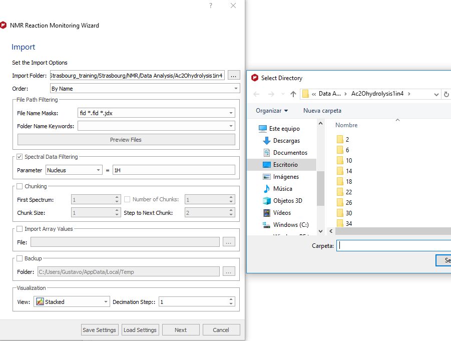Toggle Spectral Data Filtering checkbox

tap(20, 157)
